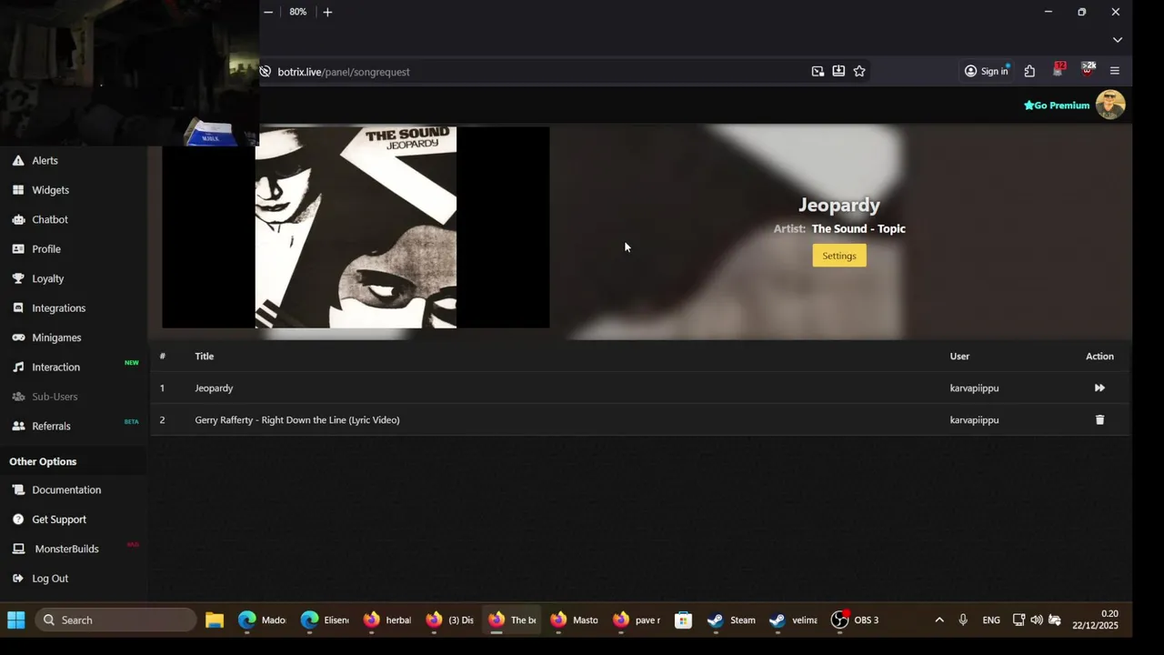The height and width of the screenshot is (655, 1164).
Task: Open the volume tray icon
Action: point(1037,620)
